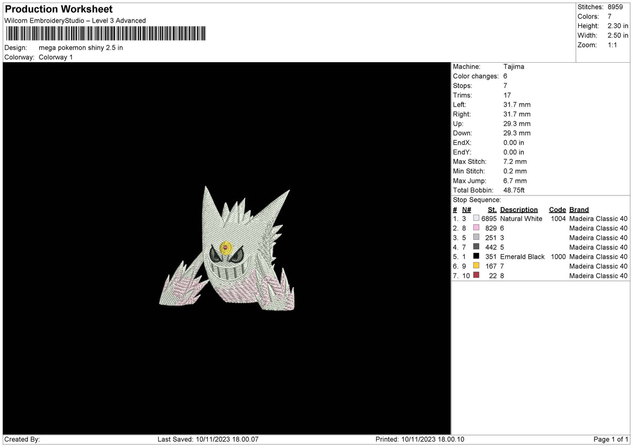Click stitch count 442 in stop 4
This screenshot has height=447, width=633.
[x=491, y=247]
